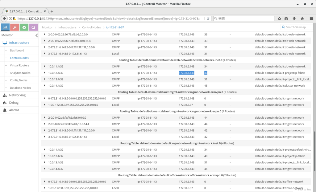Open Analytics Nodes in the sidebar
Screen dimensions: 316x192
click(x=20, y=73)
